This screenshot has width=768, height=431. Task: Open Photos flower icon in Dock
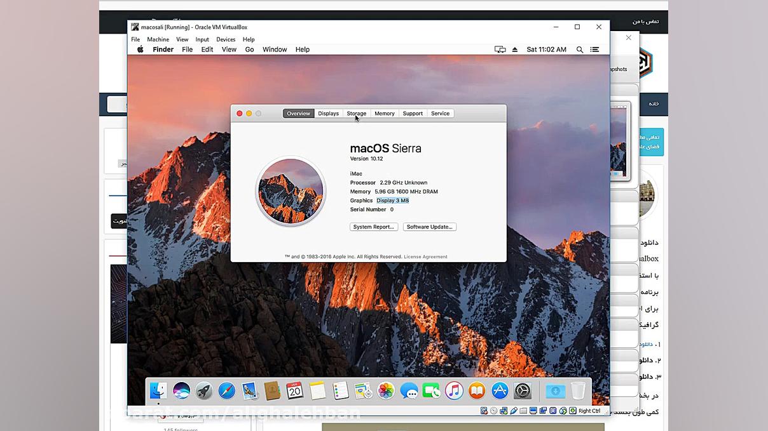click(386, 390)
